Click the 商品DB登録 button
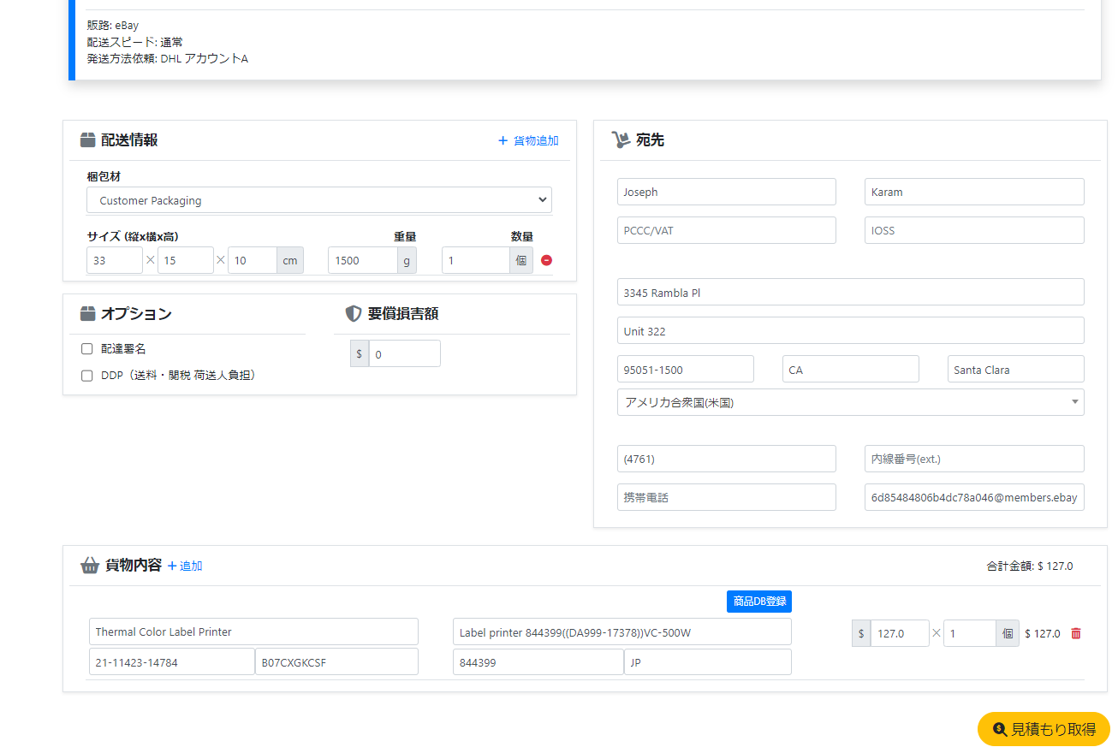Image resolution: width=1118 pixels, height=753 pixels. pos(759,602)
